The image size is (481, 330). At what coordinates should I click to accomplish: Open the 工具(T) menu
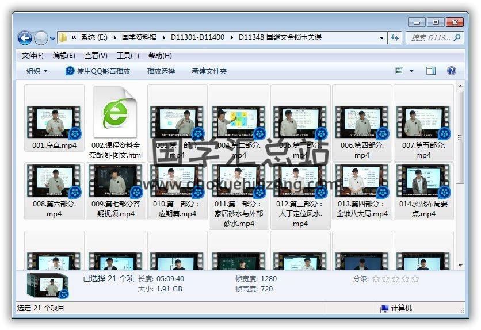click(128, 56)
